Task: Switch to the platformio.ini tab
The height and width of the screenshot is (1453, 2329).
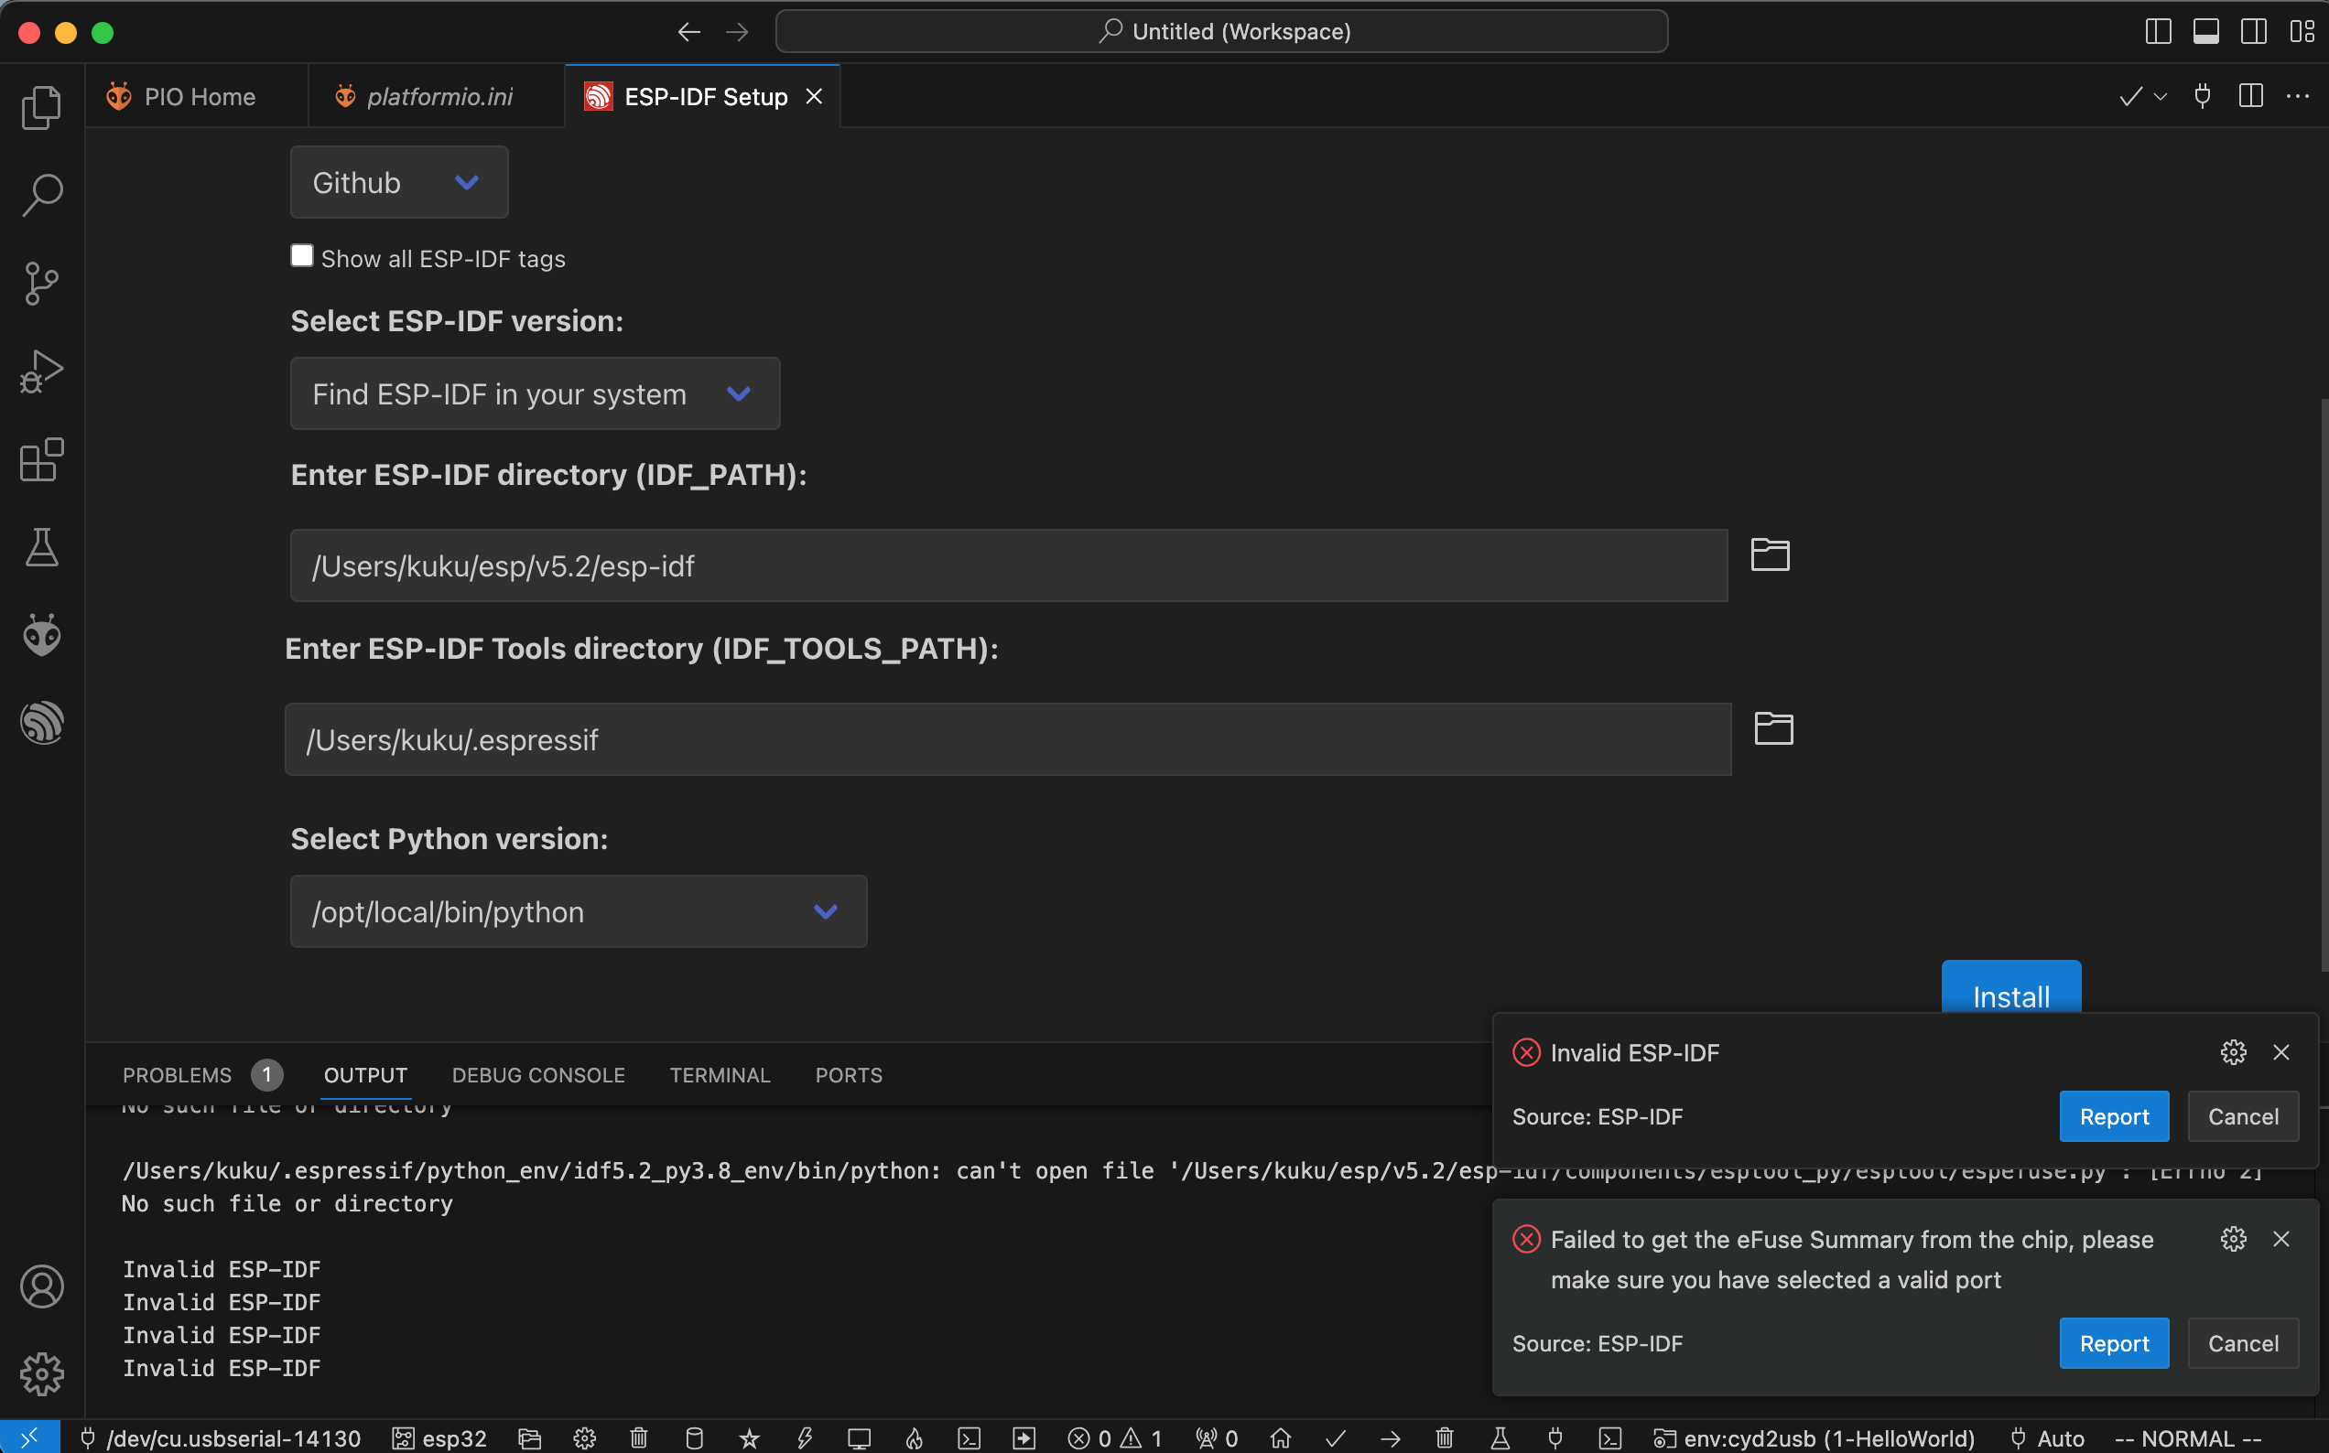Action: coord(438,96)
